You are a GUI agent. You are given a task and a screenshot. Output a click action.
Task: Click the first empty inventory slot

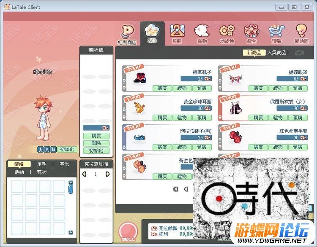click(17, 186)
